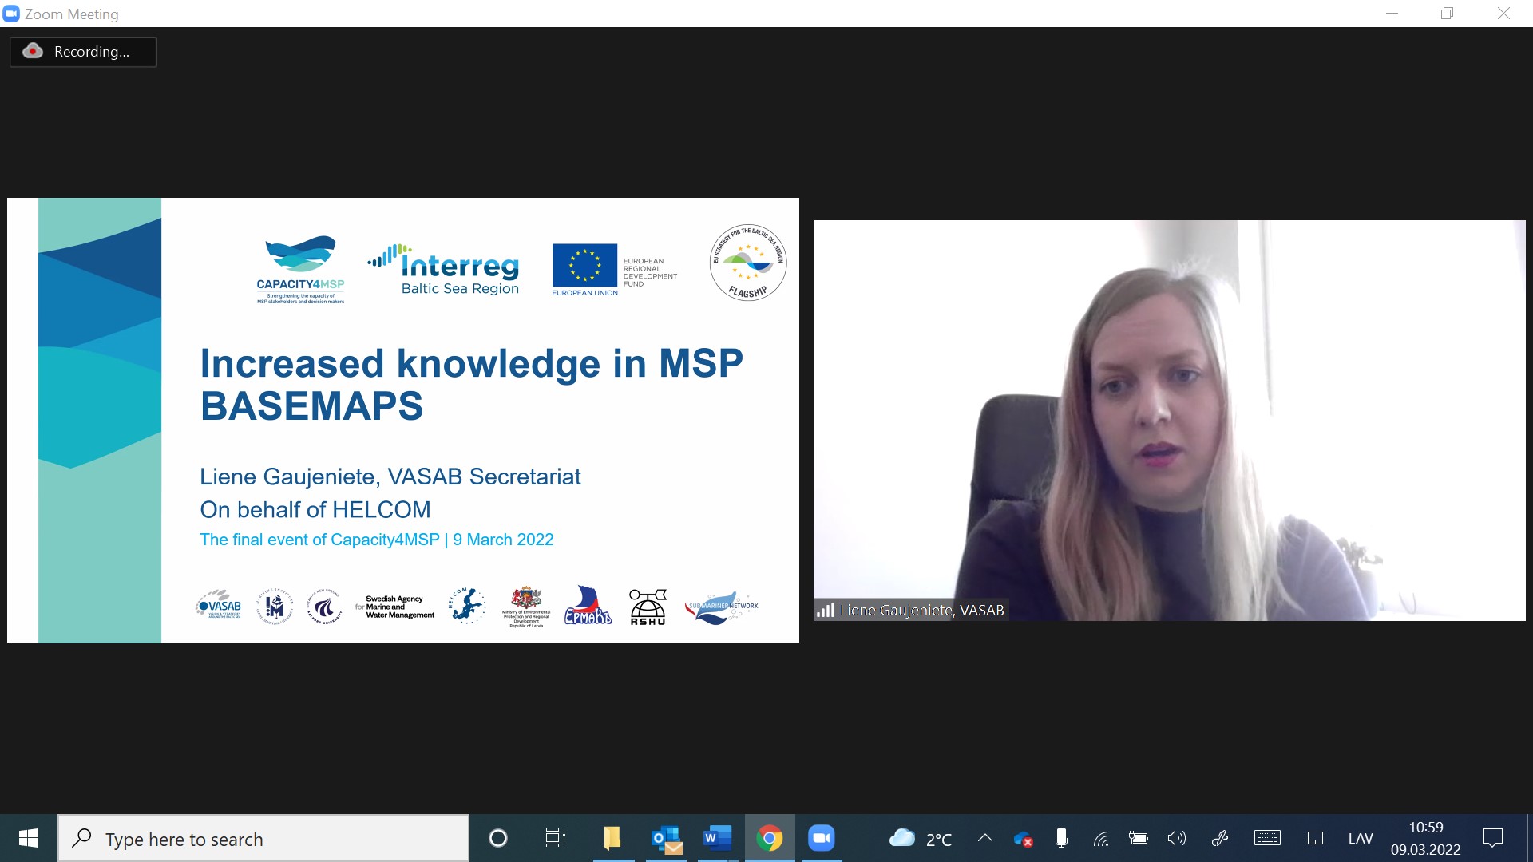Open Cortana circle icon
The image size is (1533, 862).
coord(498,838)
